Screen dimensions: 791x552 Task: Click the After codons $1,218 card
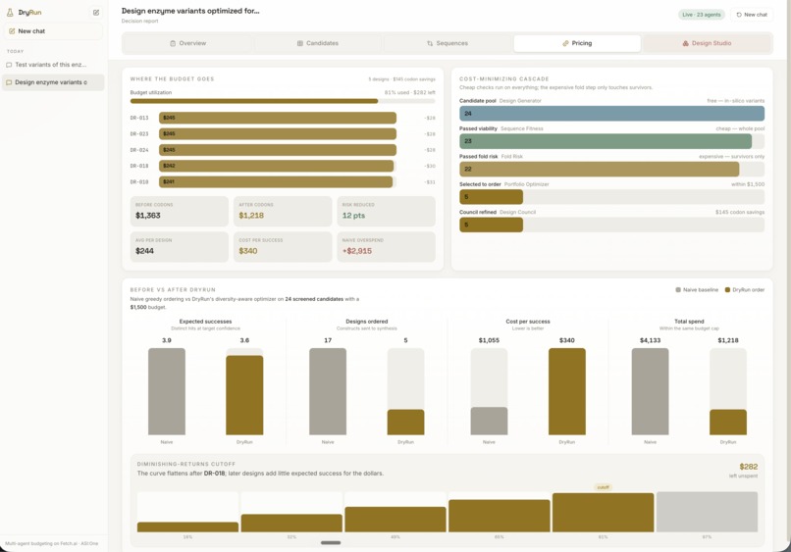[x=283, y=211]
